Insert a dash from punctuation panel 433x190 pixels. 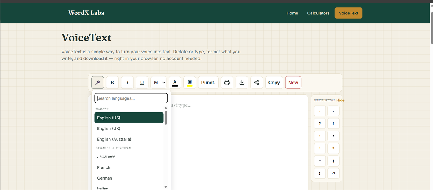pos(320,161)
